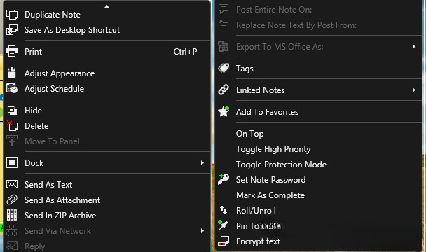
Task: Select Send In ZIP Archive
Action: pos(107,216)
